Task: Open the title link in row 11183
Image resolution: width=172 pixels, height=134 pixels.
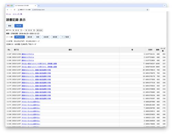Action: [x=39, y=67]
